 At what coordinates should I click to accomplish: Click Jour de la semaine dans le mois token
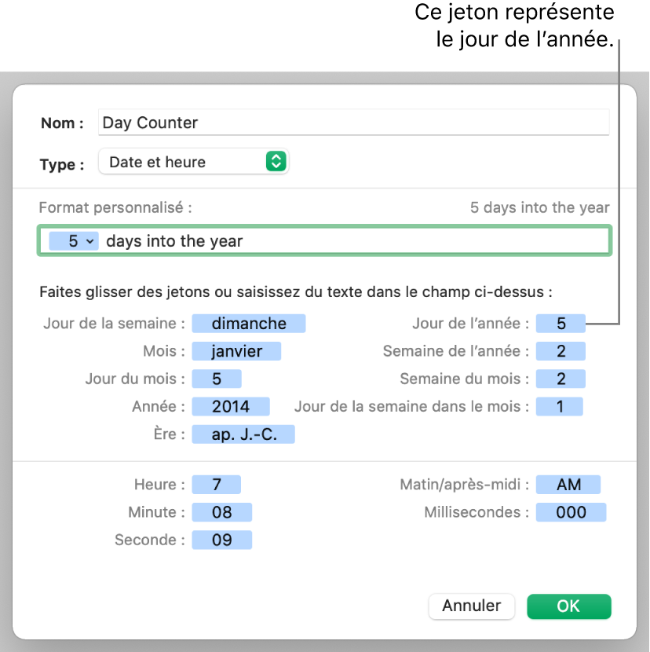pos(559,406)
